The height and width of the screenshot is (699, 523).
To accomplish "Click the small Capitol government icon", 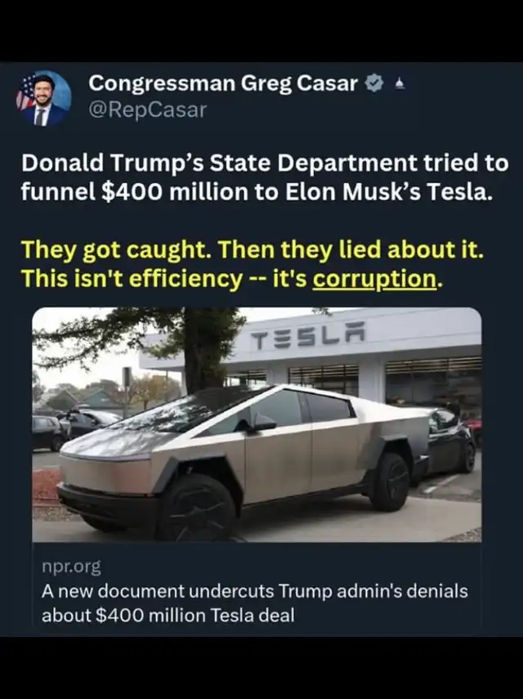I will click(x=399, y=83).
